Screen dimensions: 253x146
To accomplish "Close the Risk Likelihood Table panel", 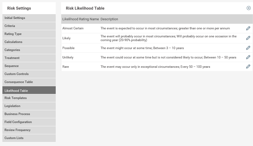I will pos(248,8).
